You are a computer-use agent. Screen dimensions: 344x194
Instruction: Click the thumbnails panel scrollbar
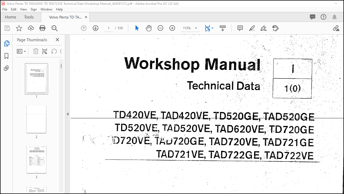coord(61,66)
